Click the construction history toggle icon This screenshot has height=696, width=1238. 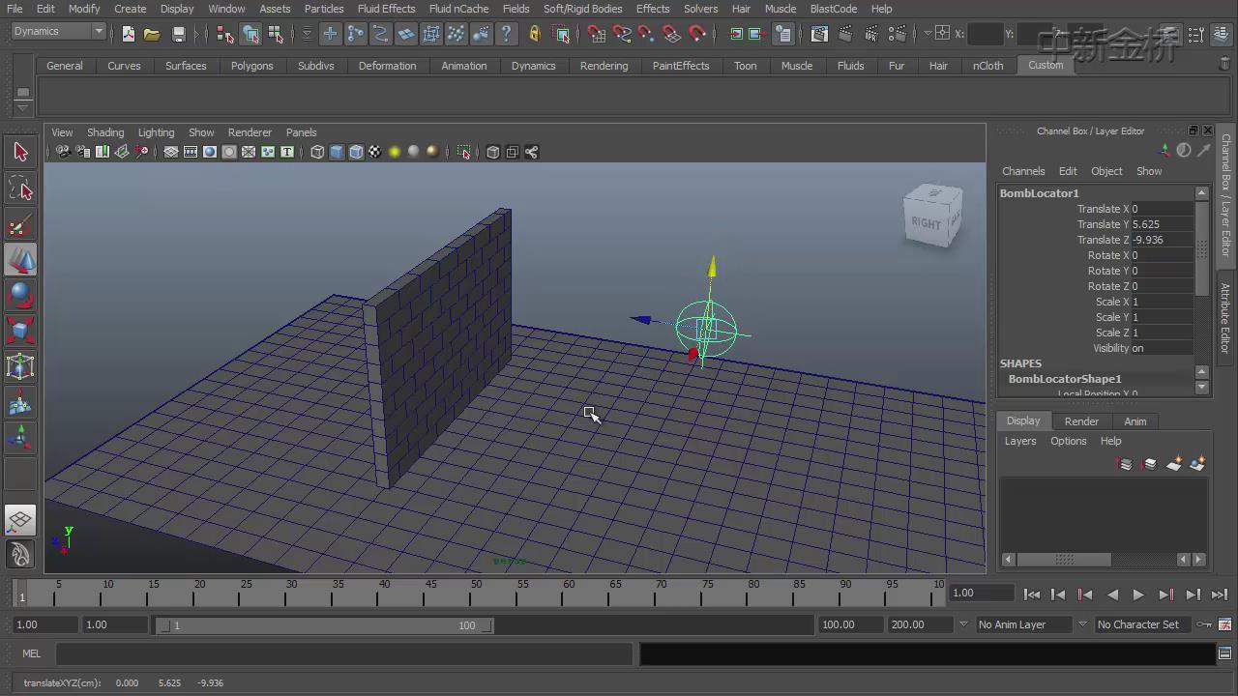783,34
